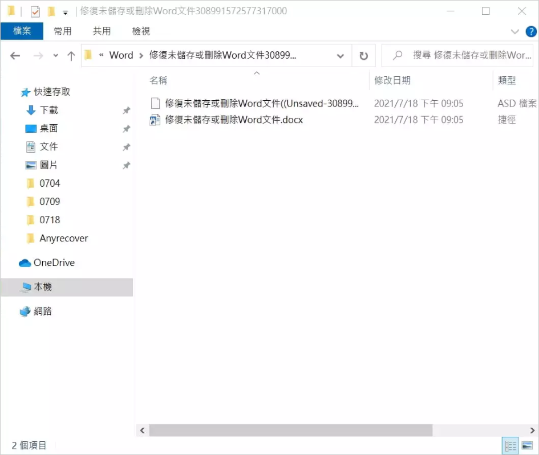The image size is (539, 455).
Task: Click the Word breadcrumb in address bar
Action: coord(121,55)
